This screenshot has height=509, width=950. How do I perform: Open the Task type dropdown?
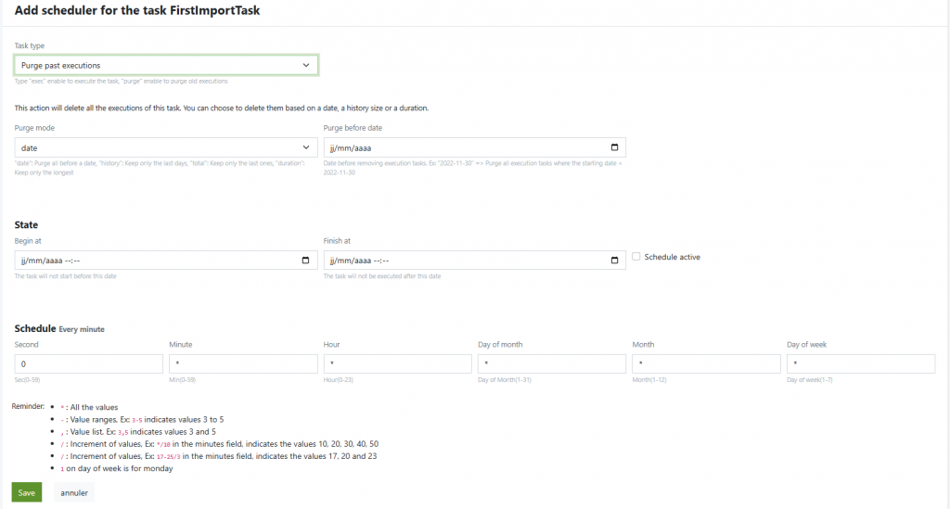tap(165, 65)
